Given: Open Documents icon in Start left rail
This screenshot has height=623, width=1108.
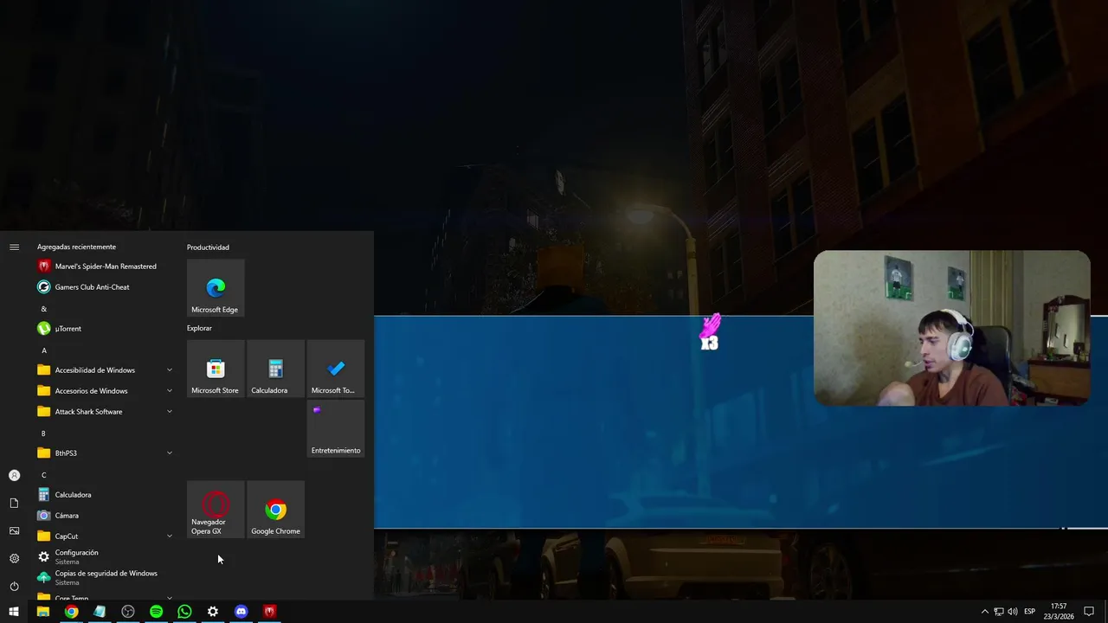Looking at the screenshot, I should click(x=14, y=503).
